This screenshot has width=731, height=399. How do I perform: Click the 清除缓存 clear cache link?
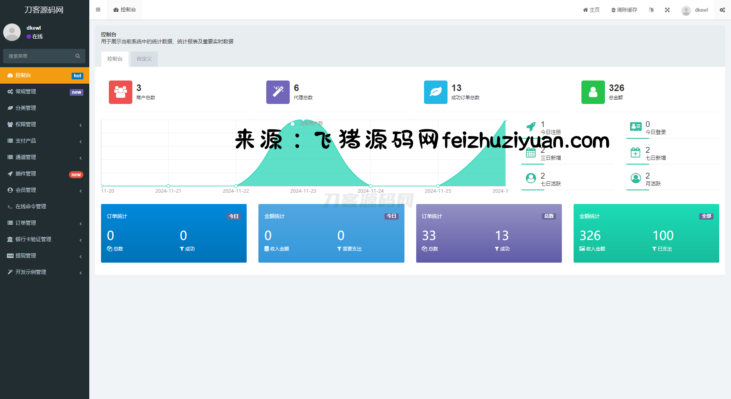(x=624, y=10)
